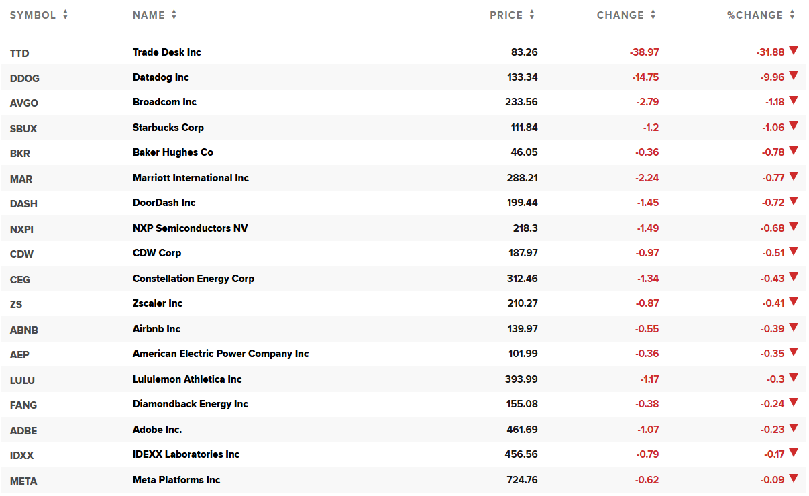Click the CHANGE column header label
Image resolution: width=809 pixels, height=496 pixels.
click(x=621, y=15)
